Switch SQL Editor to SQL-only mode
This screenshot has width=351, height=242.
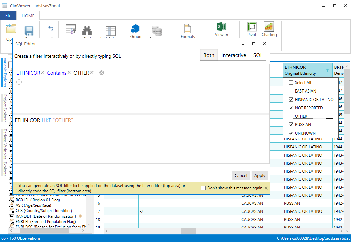click(x=258, y=55)
